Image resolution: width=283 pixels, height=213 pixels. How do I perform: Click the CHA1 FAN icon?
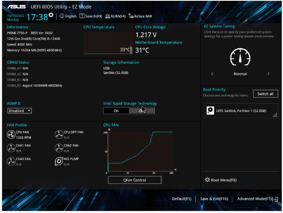click(x=11, y=148)
